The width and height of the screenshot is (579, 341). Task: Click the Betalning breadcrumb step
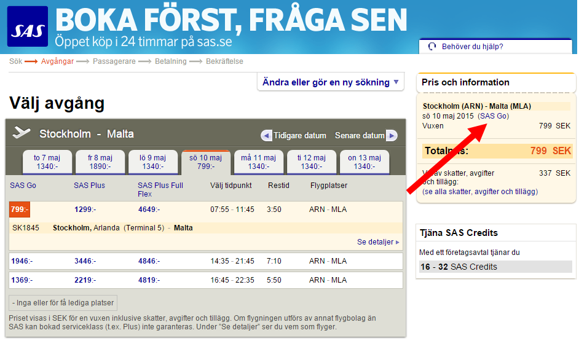(x=171, y=61)
